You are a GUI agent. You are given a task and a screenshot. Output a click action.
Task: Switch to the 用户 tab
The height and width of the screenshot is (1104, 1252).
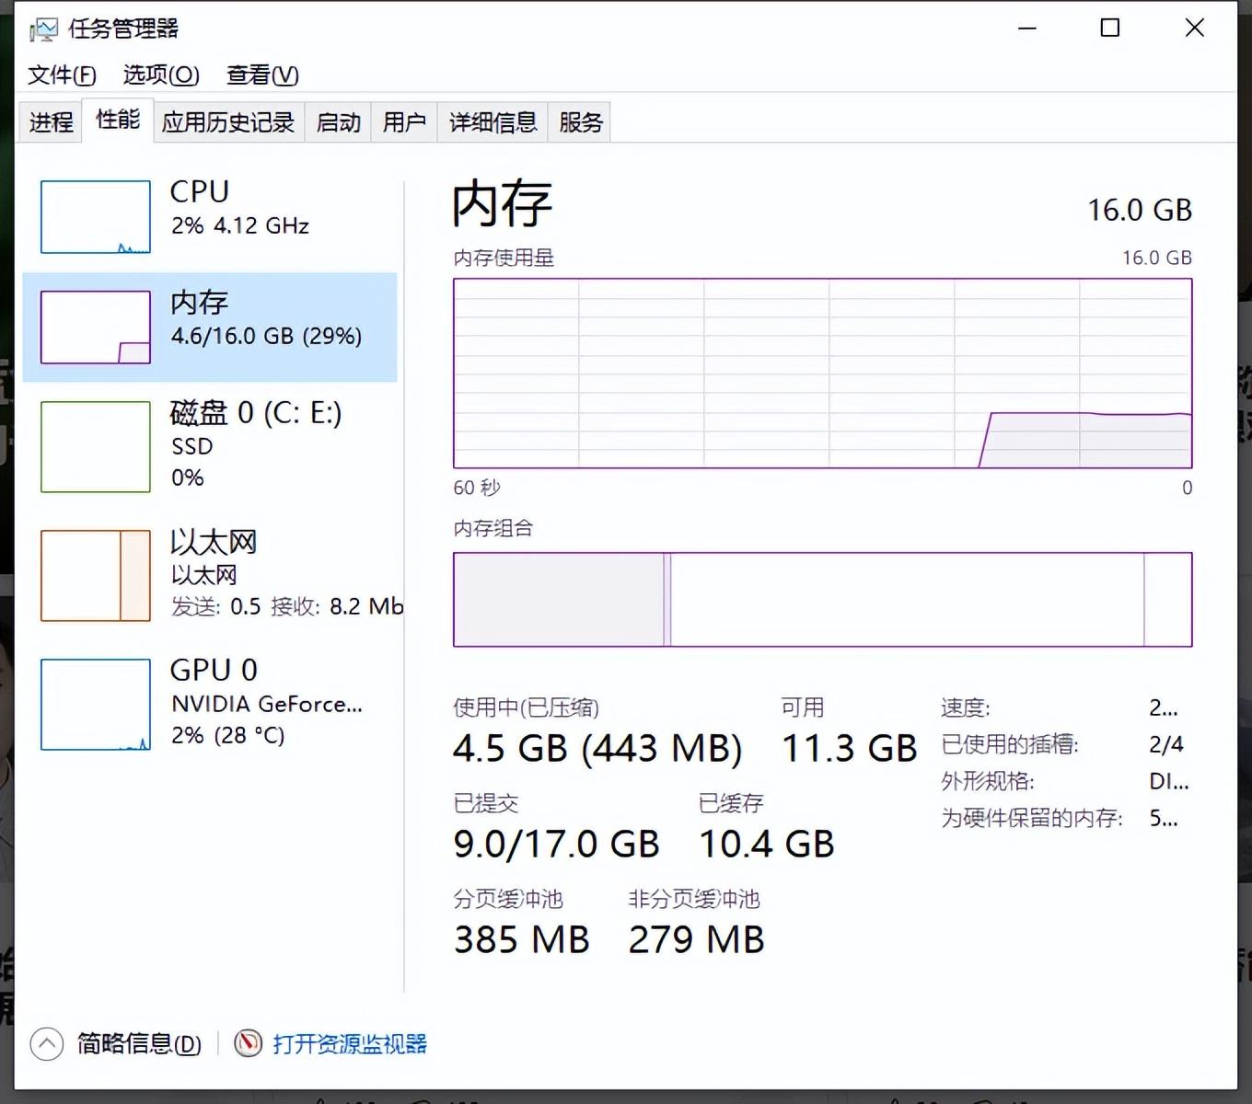403,121
